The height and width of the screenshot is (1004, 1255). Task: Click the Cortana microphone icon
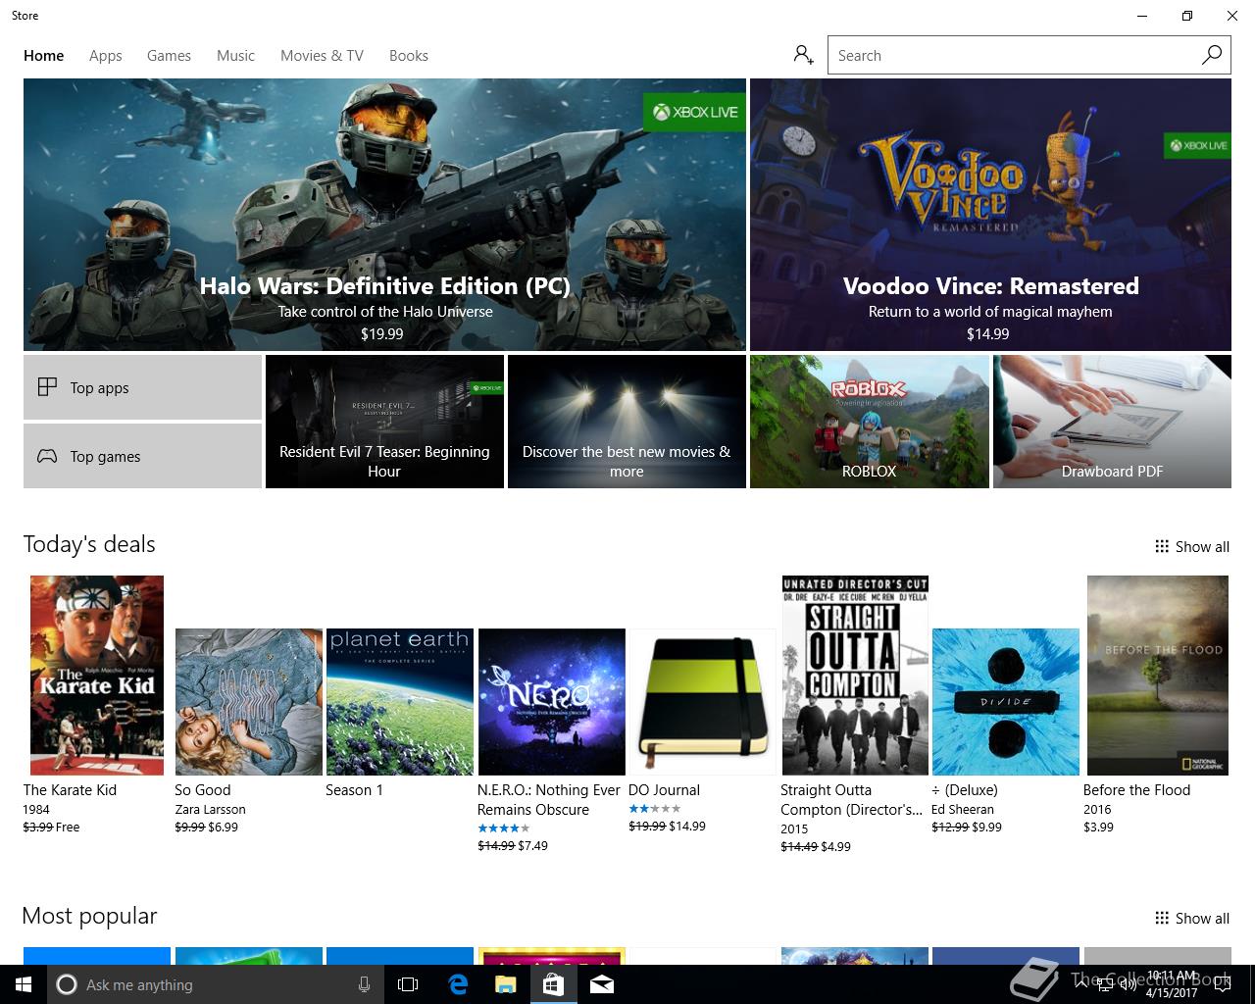(364, 984)
